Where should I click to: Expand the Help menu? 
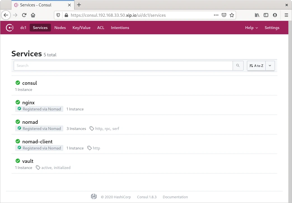point(251,28)
